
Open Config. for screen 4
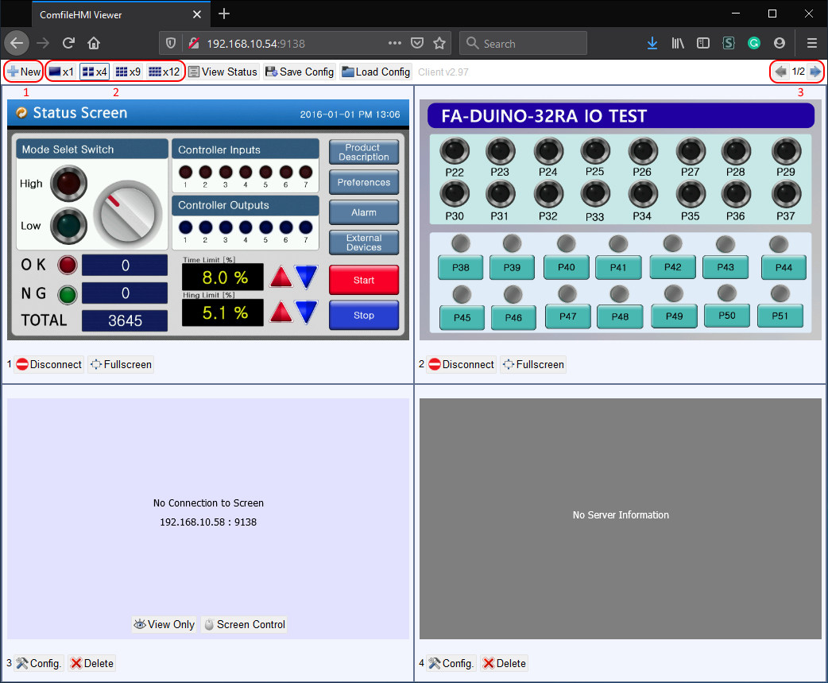pyautogui.click(x=451, y=663)
